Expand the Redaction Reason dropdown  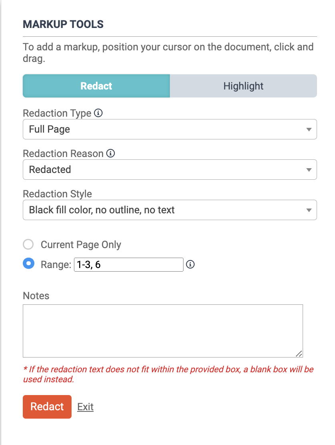[169, 169]
